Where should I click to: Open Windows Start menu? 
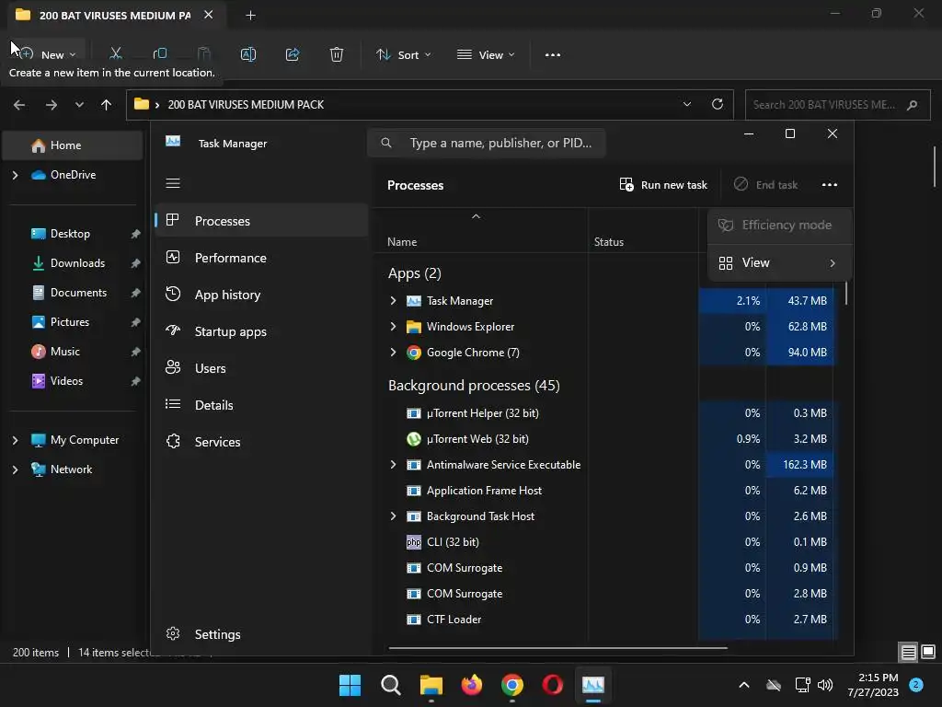(350, 685)
